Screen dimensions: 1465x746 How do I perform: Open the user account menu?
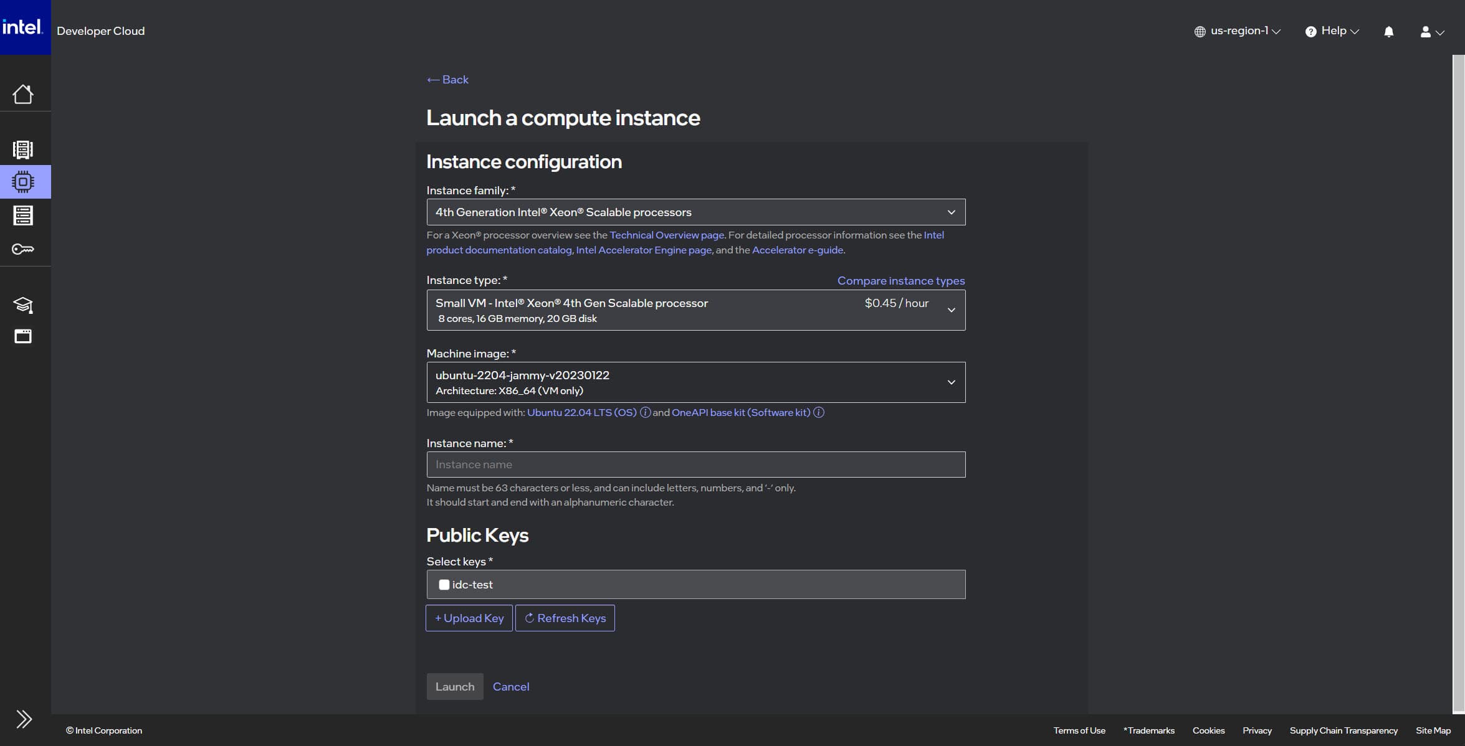(1431, 32)
